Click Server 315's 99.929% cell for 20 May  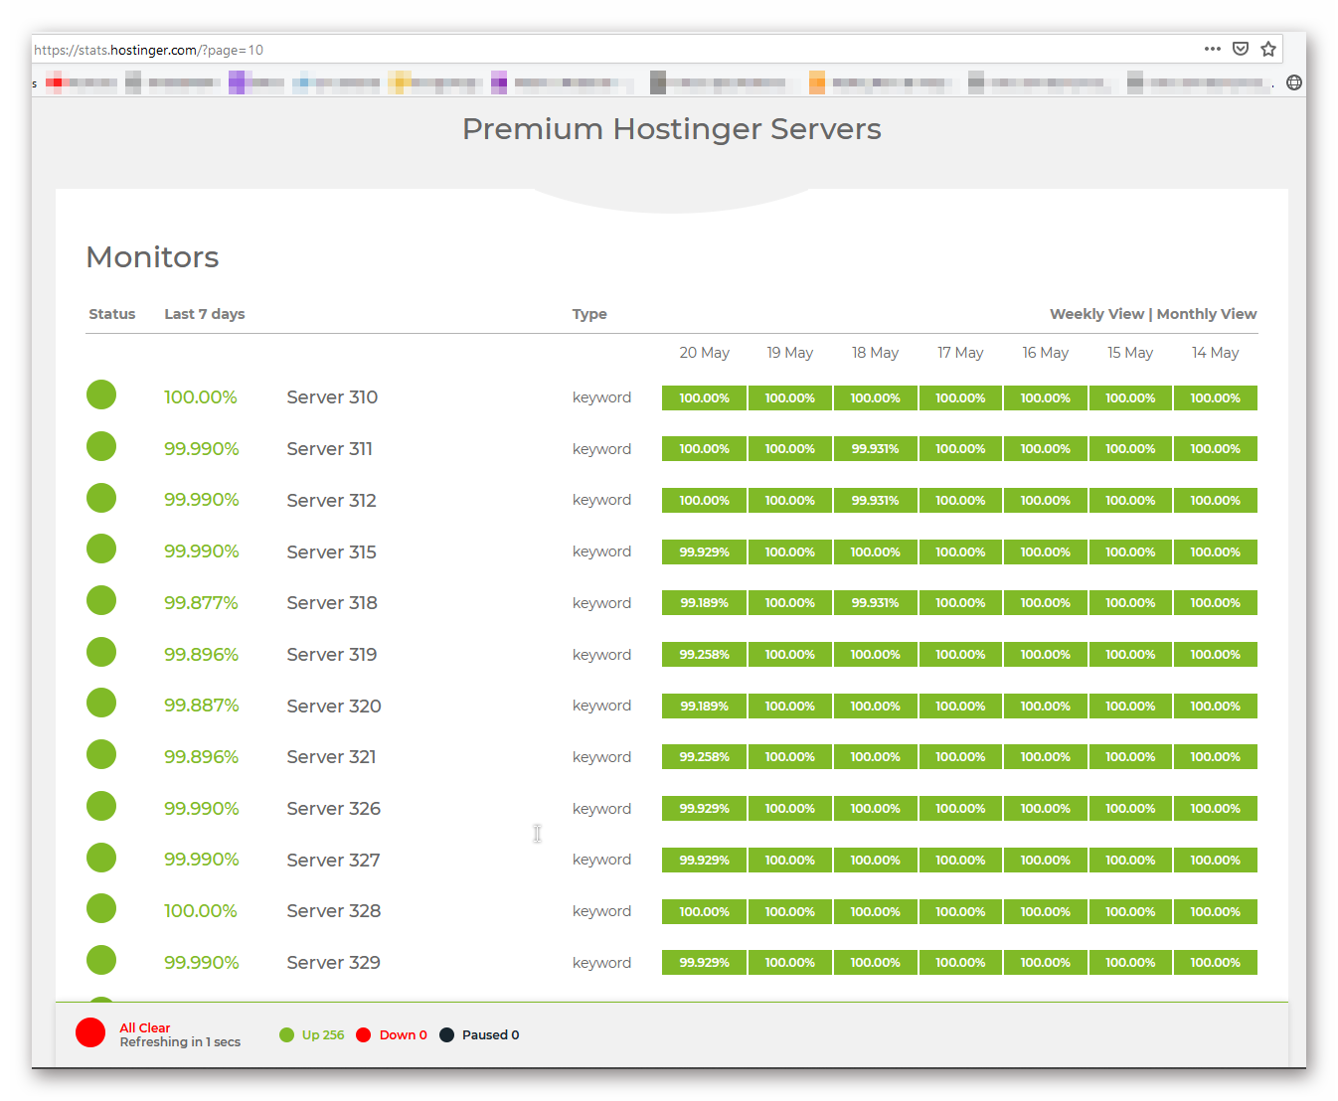704,552
